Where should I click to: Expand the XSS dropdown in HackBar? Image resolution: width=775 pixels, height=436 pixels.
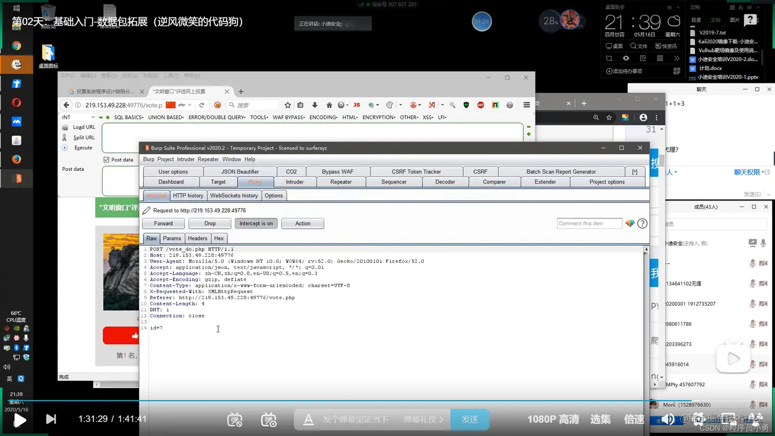[427, 117]
